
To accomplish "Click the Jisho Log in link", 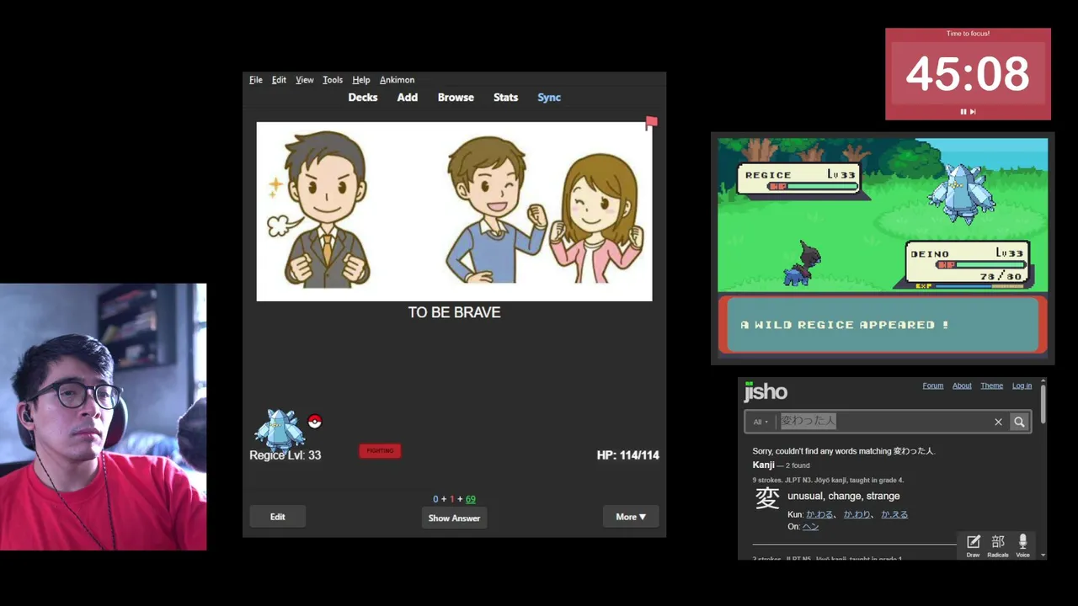I will click(1022, 385).
